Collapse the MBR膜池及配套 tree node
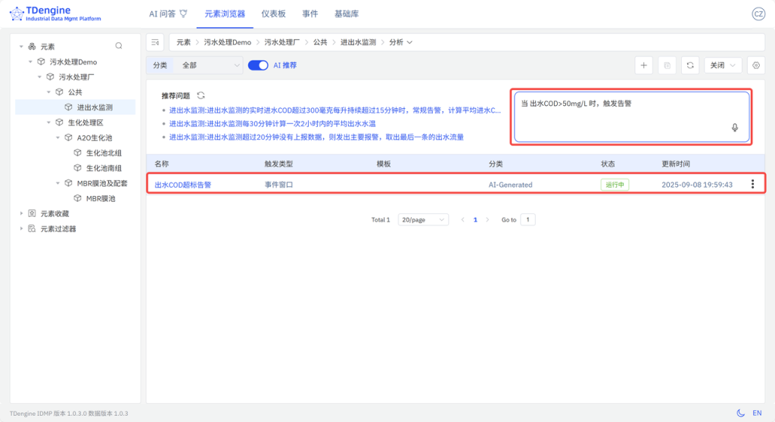775x422 pixels. pos(58,183)
